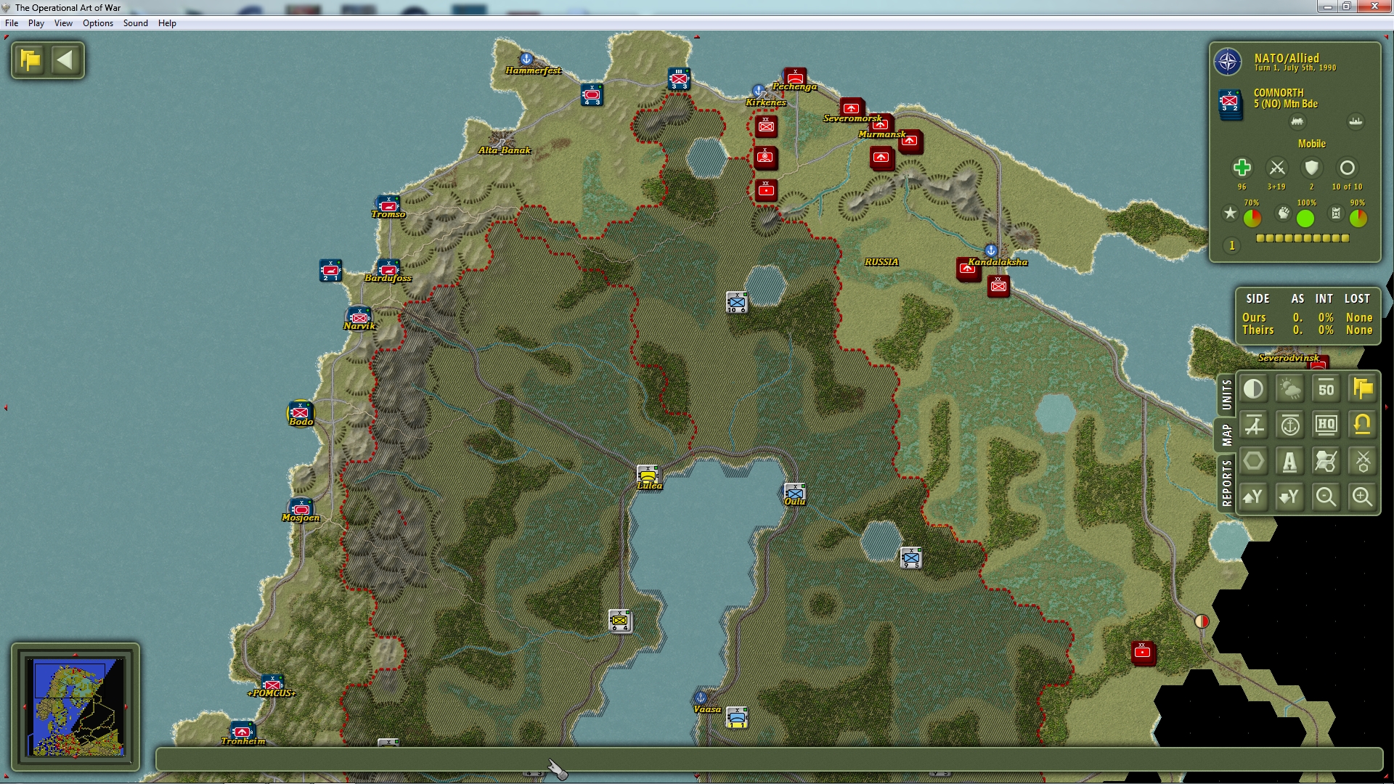The image size is (1394, 784).
Task: Click the anchor button in the map panel
Action: point(1290,425)
